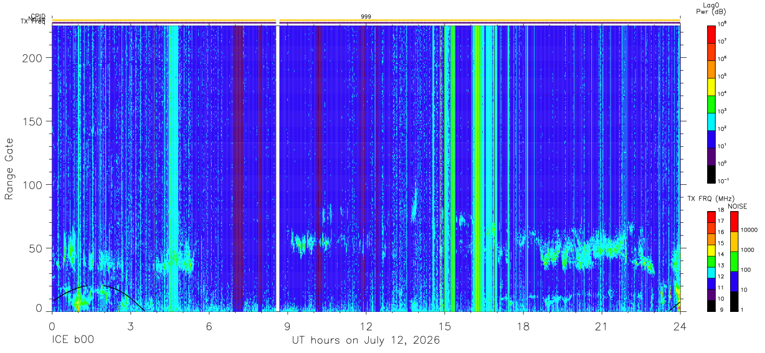Pick the black segment of NOISE colorbar
Image resolution: width=765 pixels, height=353 pixels.
[734, 301]
